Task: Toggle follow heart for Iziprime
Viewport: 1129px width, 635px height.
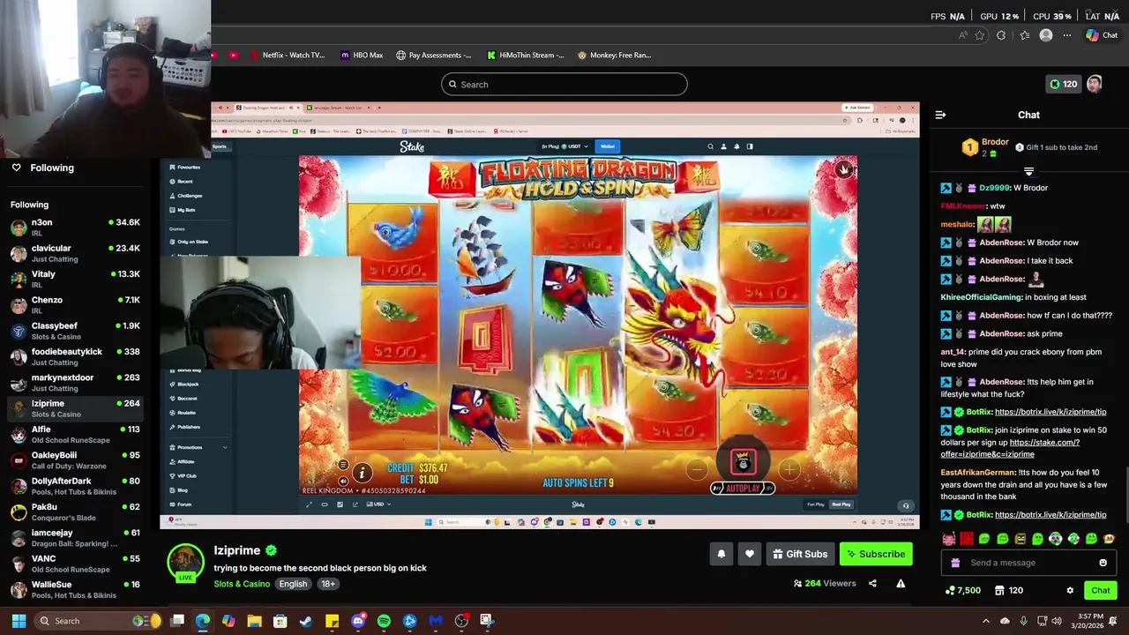Action: click(x=749, y=554)
